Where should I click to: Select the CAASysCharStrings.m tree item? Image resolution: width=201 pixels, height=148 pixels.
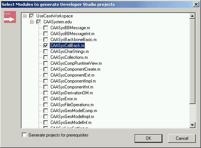[x=70, y=51]
